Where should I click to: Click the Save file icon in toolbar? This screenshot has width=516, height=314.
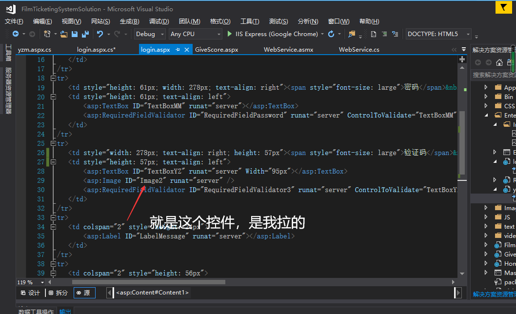coord(75,34)
